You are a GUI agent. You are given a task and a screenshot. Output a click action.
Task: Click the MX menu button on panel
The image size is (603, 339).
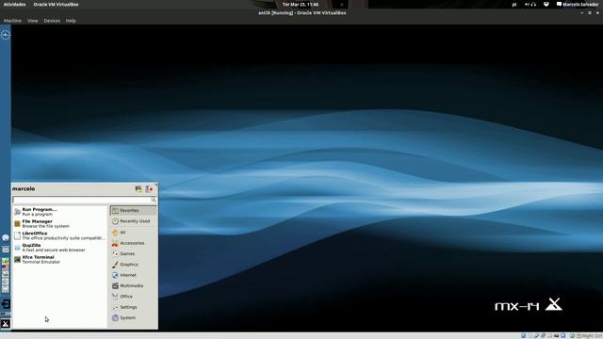pyautogui.click(x=6, y=324)
